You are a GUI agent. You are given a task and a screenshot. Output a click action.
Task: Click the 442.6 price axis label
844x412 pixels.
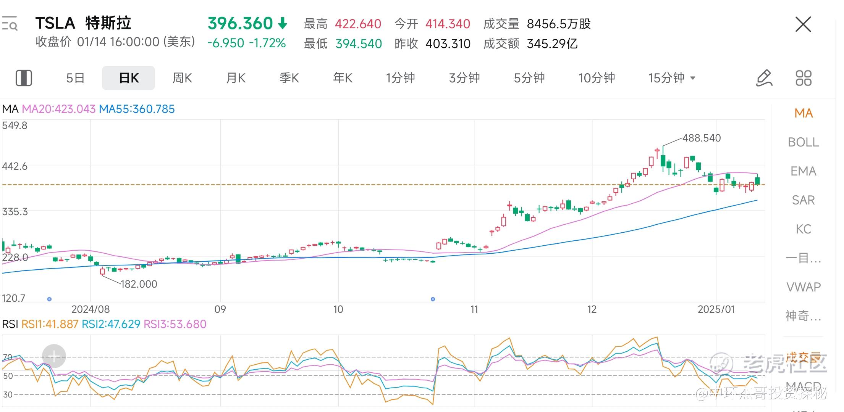tap(15, 166)
